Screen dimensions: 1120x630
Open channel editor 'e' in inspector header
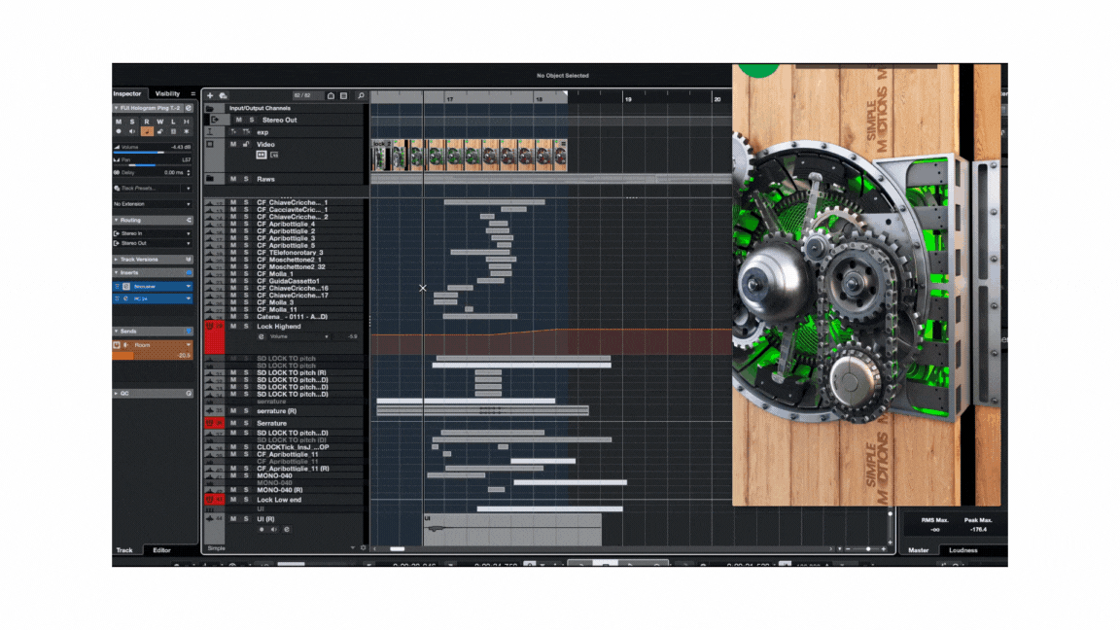pos(189,108)
